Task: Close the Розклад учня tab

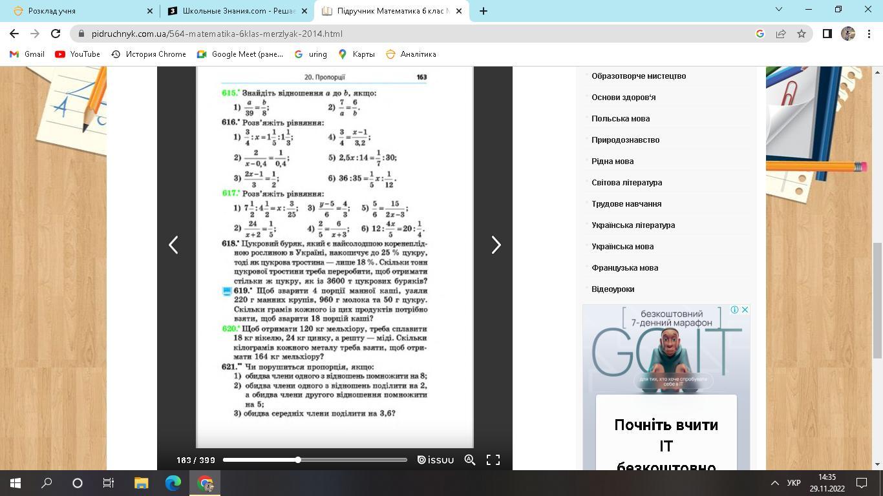Action: (x=150, y=11)
